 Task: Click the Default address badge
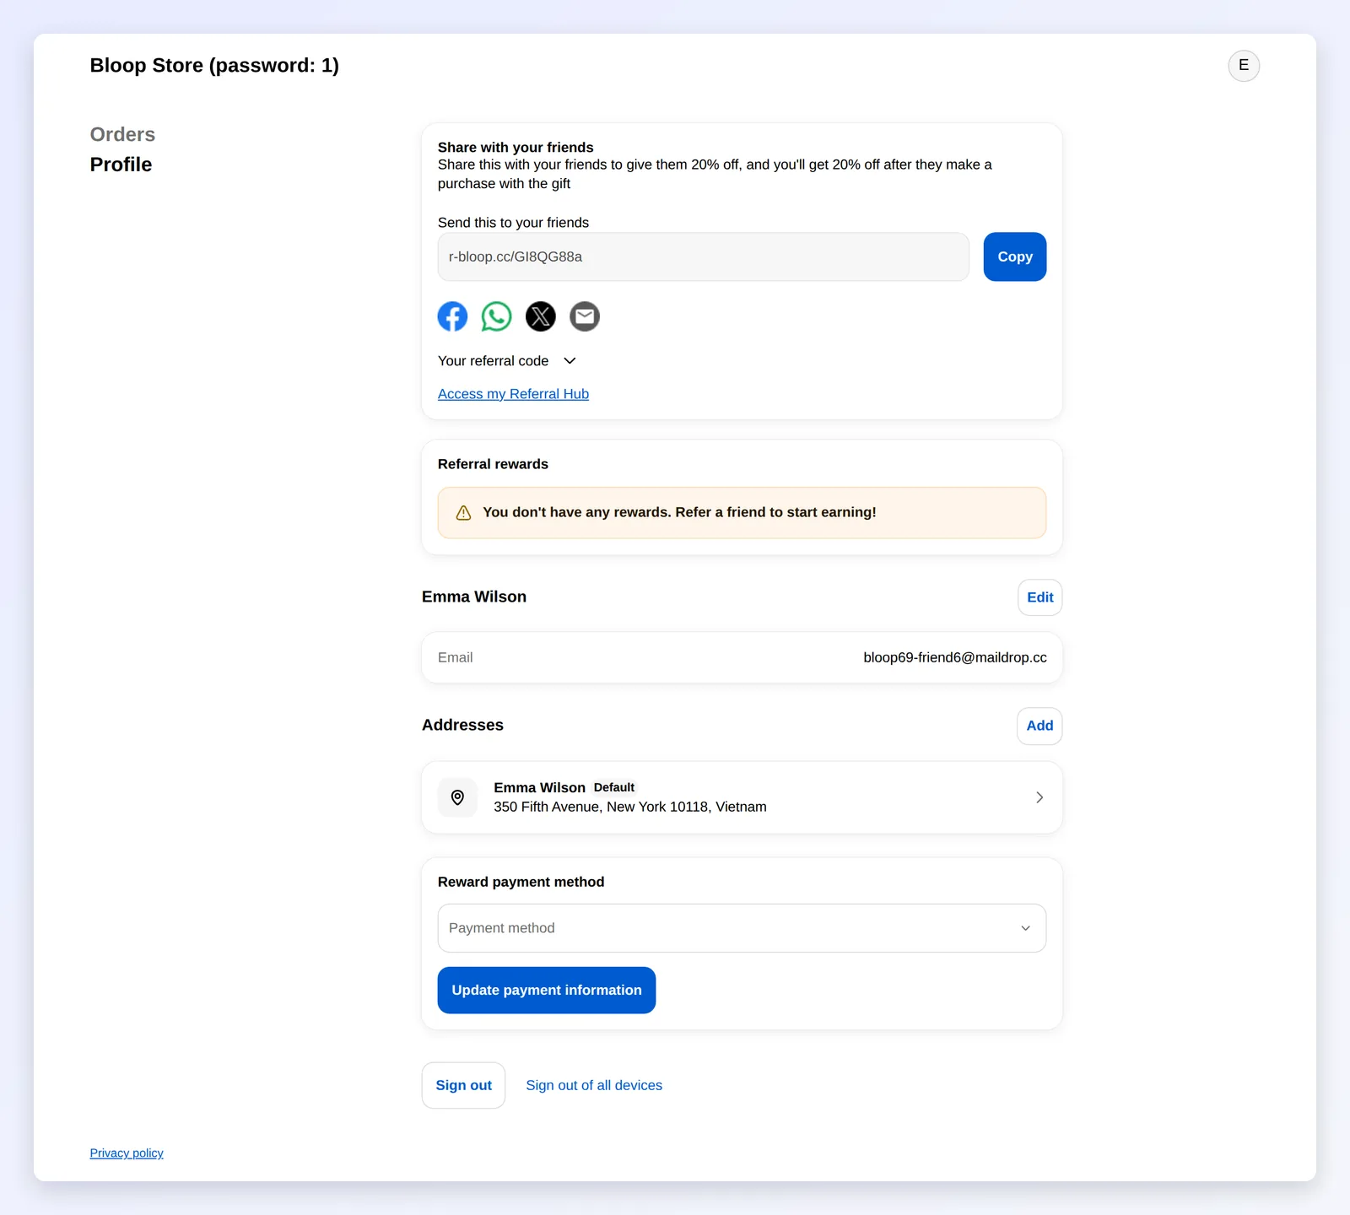pos(614,787)
